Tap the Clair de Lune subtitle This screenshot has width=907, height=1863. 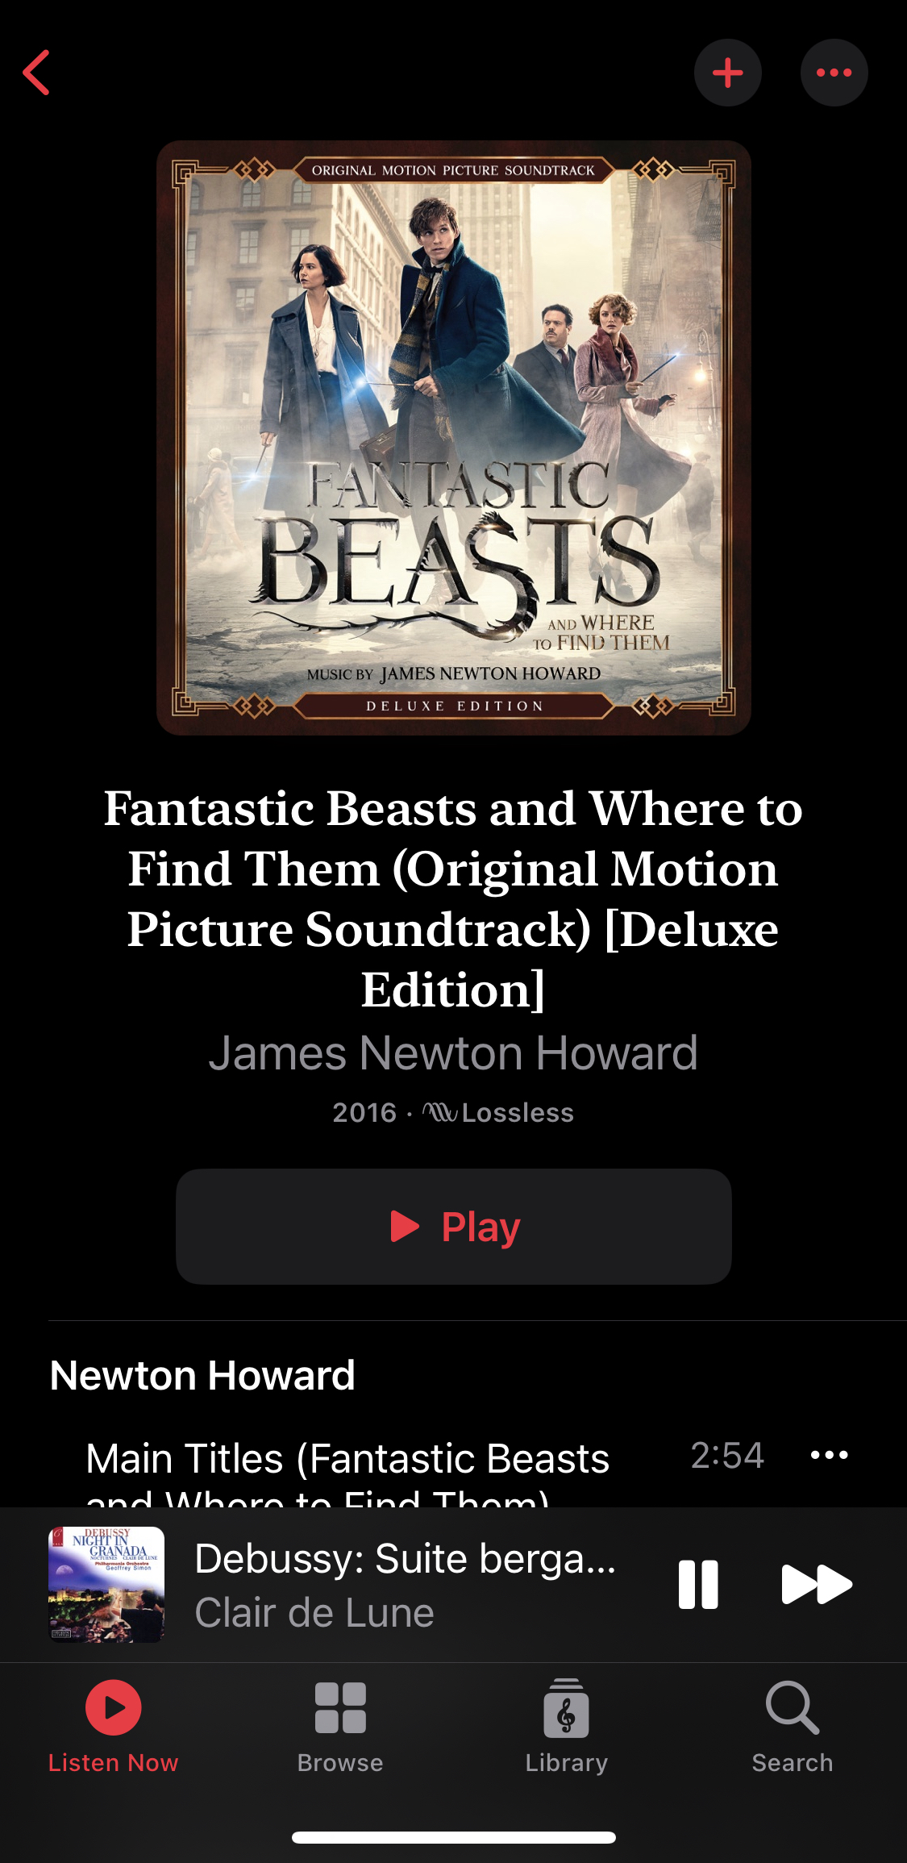(314, 1613)
